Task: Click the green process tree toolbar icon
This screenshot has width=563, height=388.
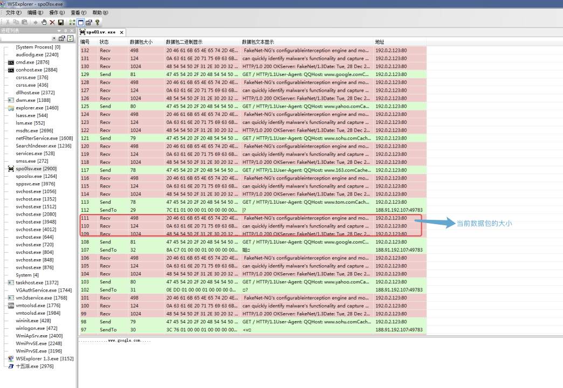Action: pos(72,22)
